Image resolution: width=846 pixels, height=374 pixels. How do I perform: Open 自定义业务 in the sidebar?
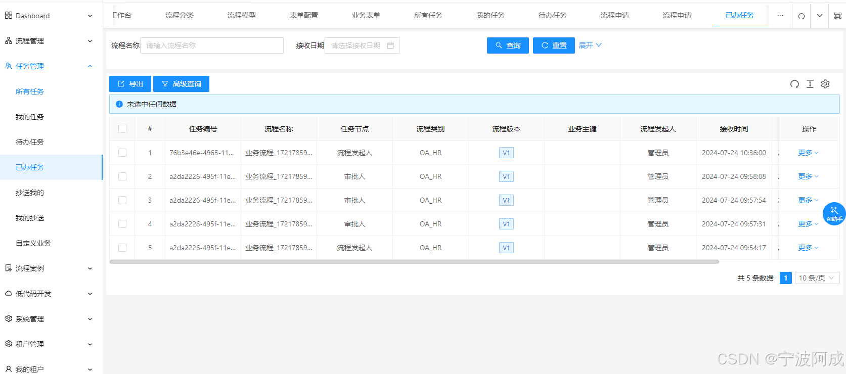(x=33, y=243)
